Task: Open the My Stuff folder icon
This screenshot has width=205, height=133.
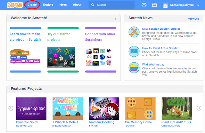Action: click(154, 5)
